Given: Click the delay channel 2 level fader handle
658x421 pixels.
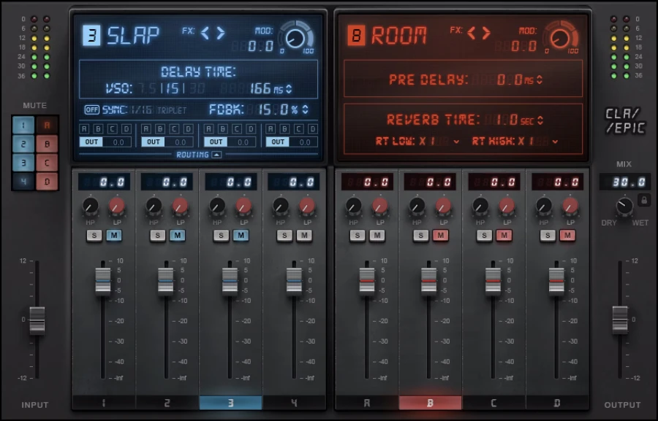Looking at the screenshot, I should (166, 280).
